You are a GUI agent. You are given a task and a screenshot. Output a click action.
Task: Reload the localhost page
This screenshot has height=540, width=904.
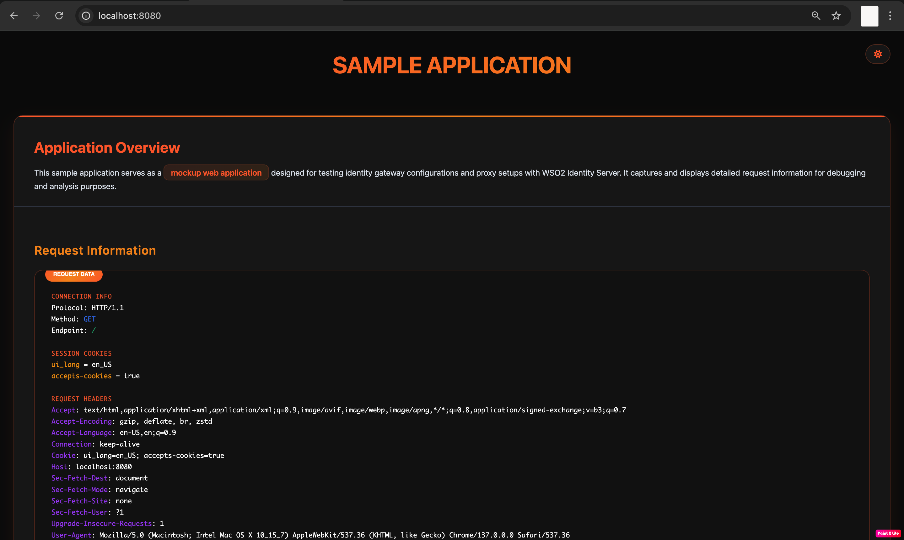click(x=59, y=16)
